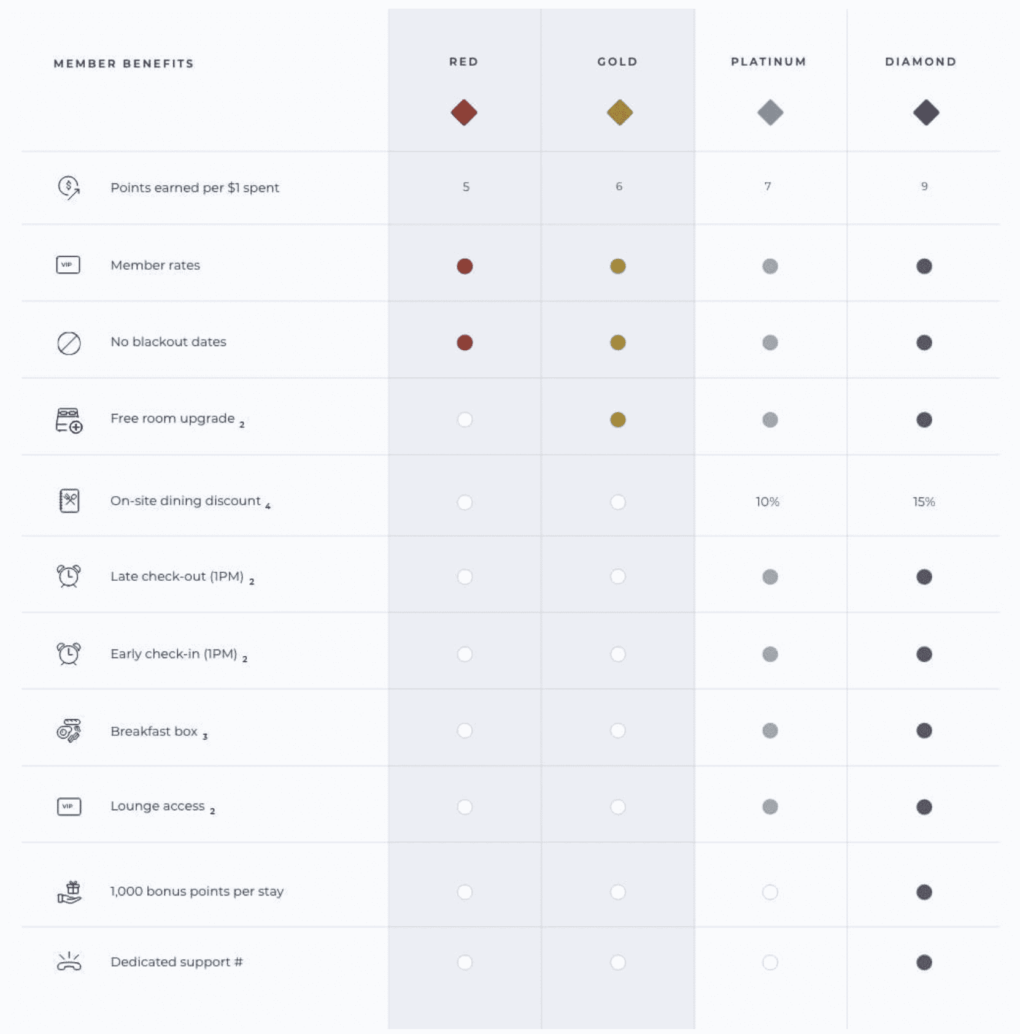
Task: Click the Early check-in (1PM) label
Action: tap(174, 654)
